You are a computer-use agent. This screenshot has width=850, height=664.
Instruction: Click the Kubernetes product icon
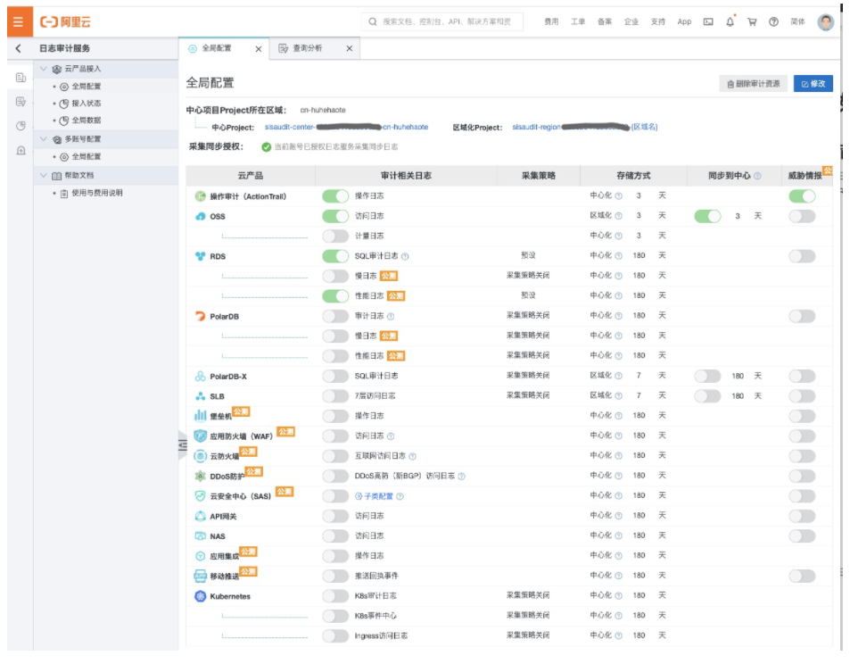point(200,596)
